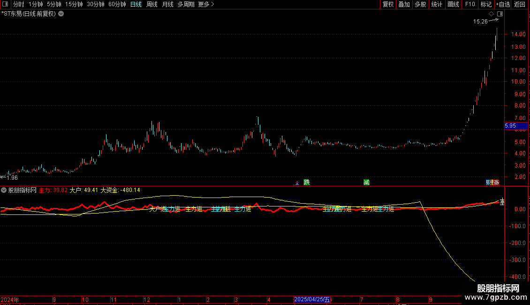
Task: Click the 财 event marker
Action: [489, 182]
